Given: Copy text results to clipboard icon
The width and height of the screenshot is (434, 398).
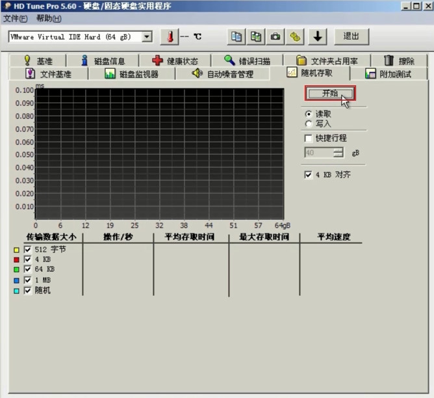Looking at the screenshot, I should (236, 36).
